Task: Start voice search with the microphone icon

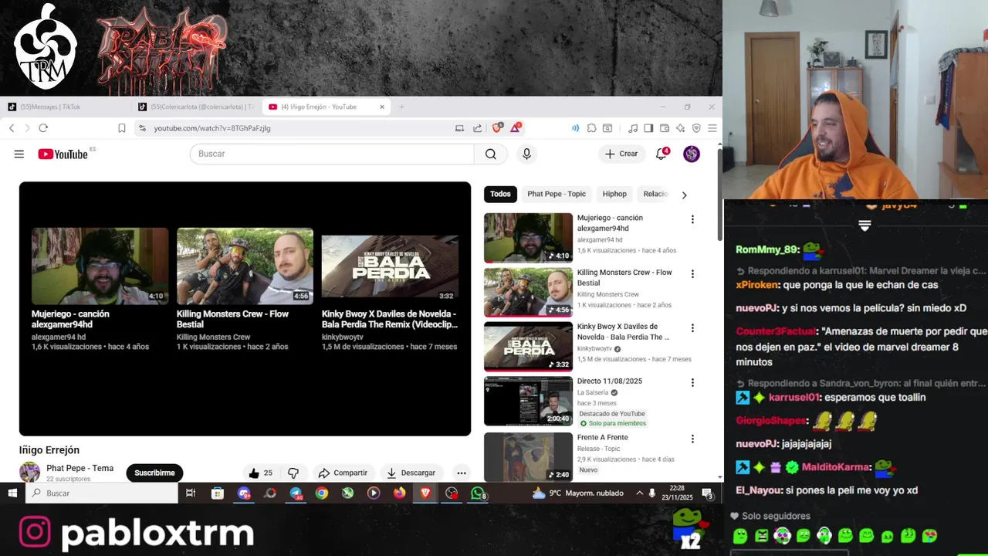Action: (x=526, y=154)
